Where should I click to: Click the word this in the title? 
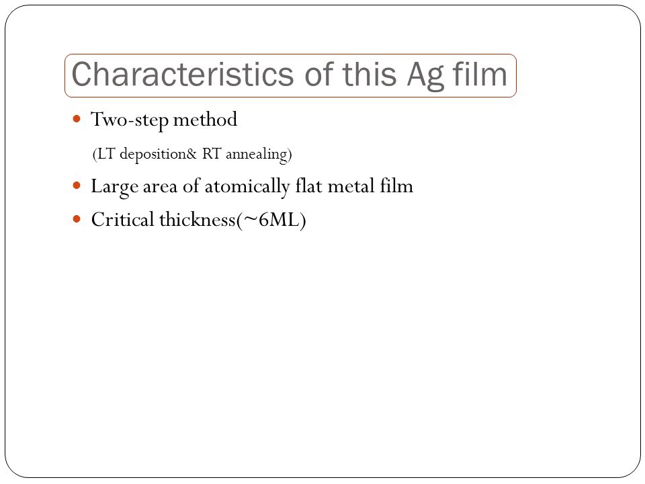coord(369,74)
